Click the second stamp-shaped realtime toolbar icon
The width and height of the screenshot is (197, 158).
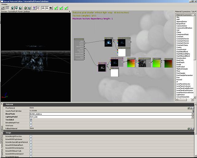coord(47,8)
